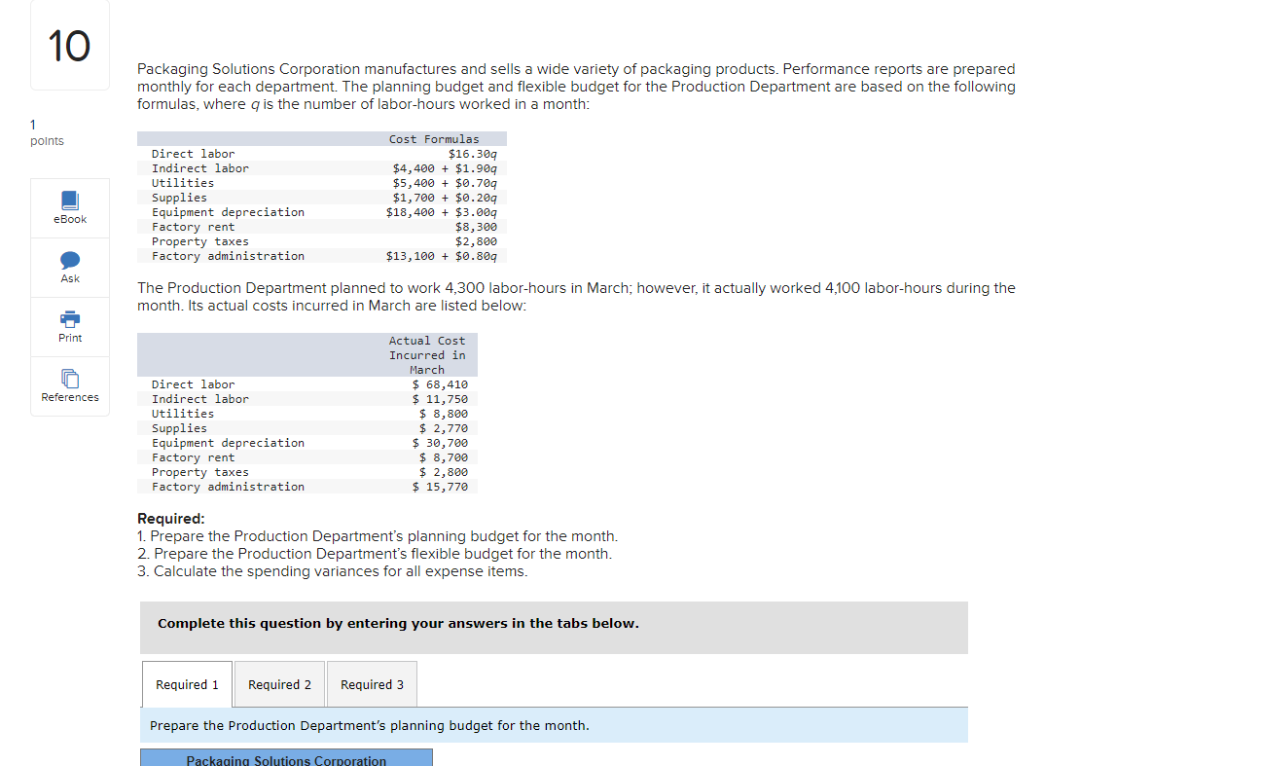Click actual Equipment depreciation cost $30,700

coord(440,443)
